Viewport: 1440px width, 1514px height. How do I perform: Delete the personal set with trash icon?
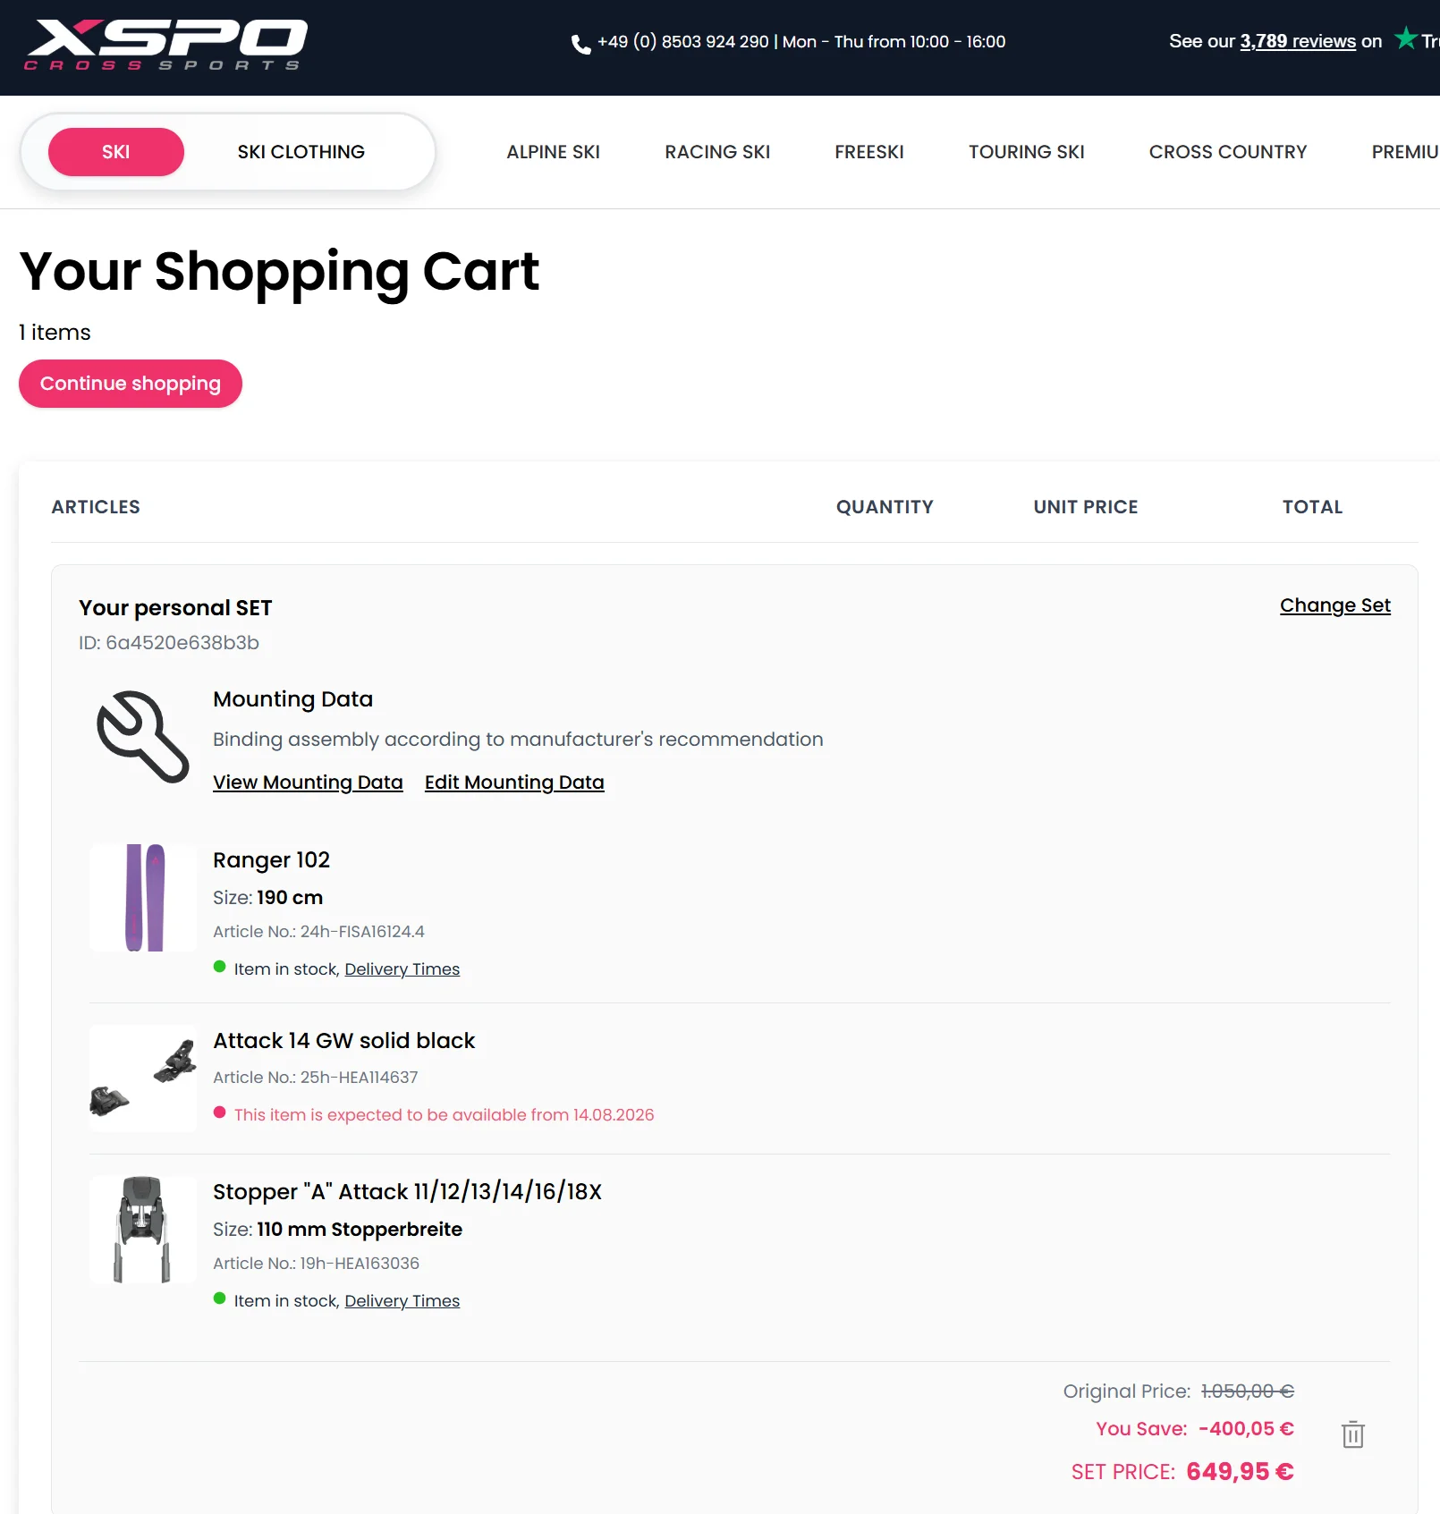click(x=1353, y=1434)
